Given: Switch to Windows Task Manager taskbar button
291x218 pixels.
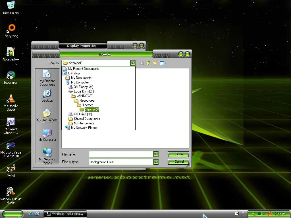Looking at the screenshot, I should pos(65,214).
